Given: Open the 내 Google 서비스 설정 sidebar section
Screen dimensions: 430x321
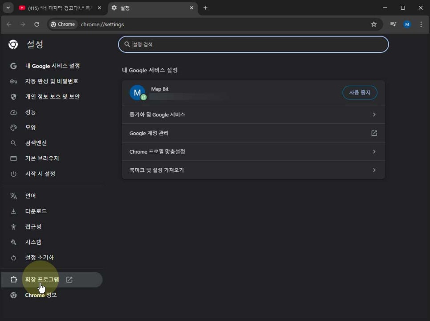Looking at the screenshot, I should coord(52,66).
